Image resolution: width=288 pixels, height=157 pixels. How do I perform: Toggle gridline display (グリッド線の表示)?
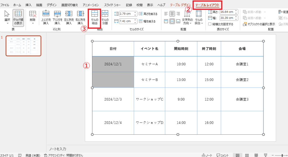pos(18,18)
